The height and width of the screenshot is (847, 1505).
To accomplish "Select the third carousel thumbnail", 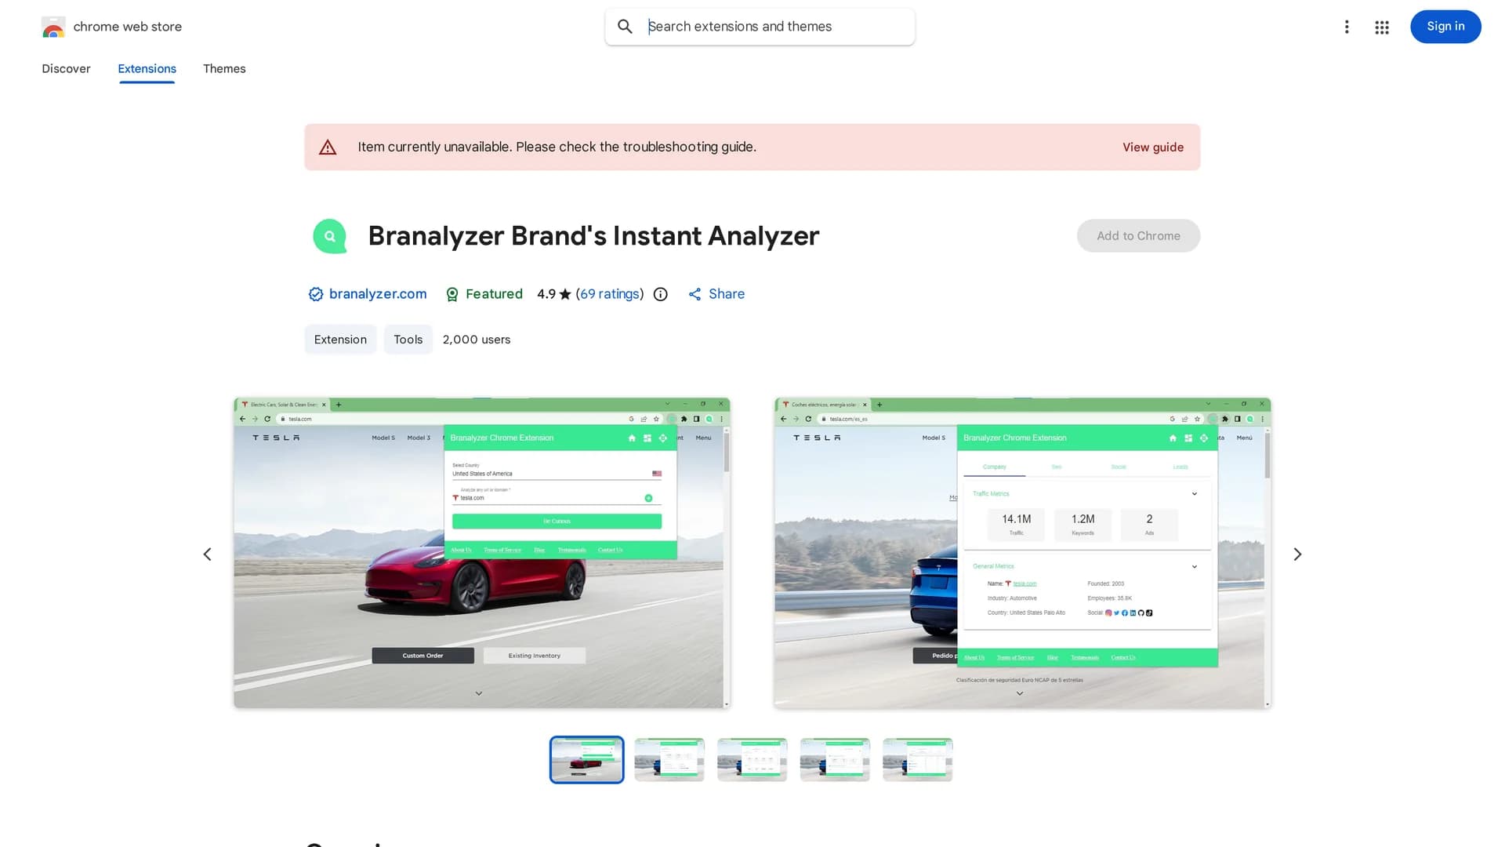I will 752,759.
